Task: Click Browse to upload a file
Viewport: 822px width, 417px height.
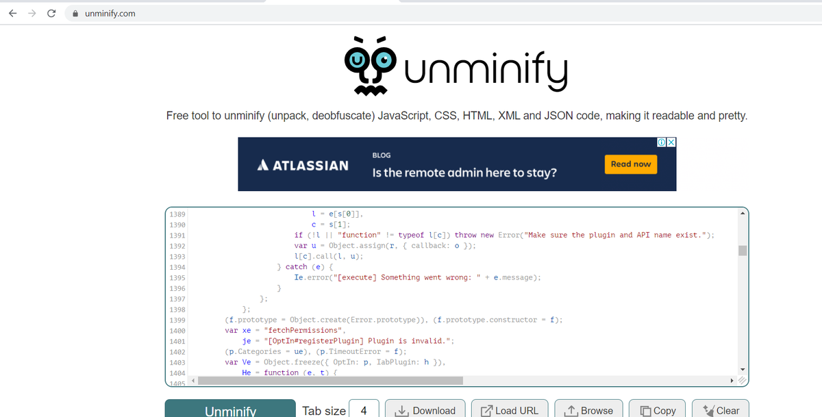Action: (588, 409)
